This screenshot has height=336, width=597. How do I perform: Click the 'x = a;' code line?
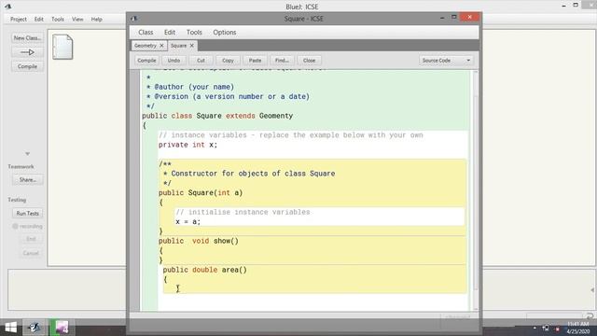coord(188,222)
